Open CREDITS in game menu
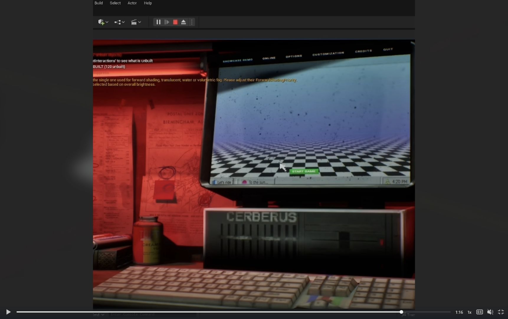 tap(363, 51)
